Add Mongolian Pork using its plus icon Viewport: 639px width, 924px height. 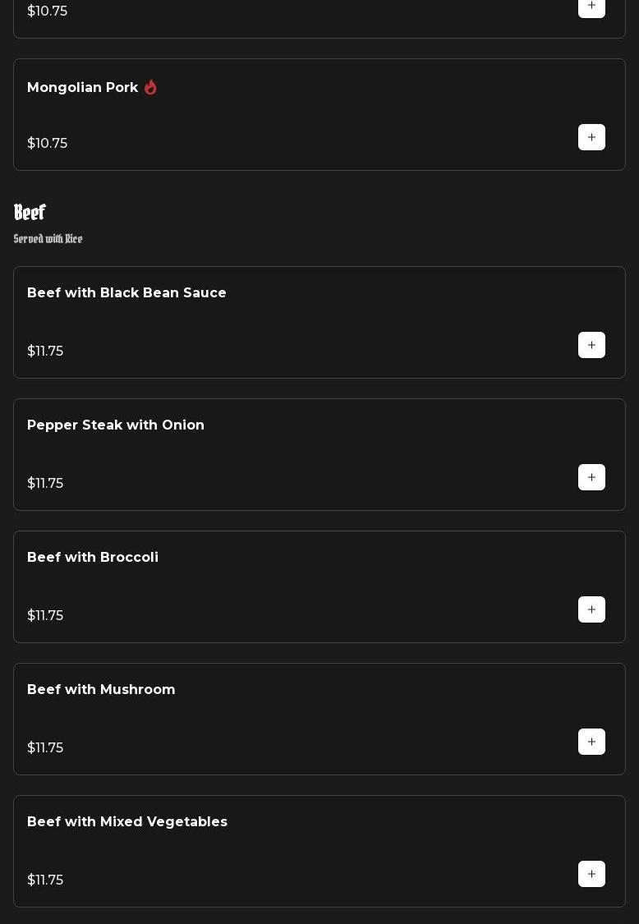pyautogui.click(x=591, y=137)
